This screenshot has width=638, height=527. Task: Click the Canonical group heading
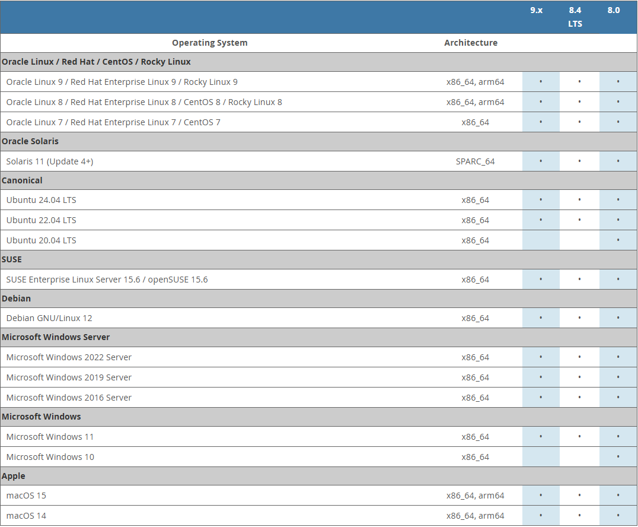click(x=318, y=180)
